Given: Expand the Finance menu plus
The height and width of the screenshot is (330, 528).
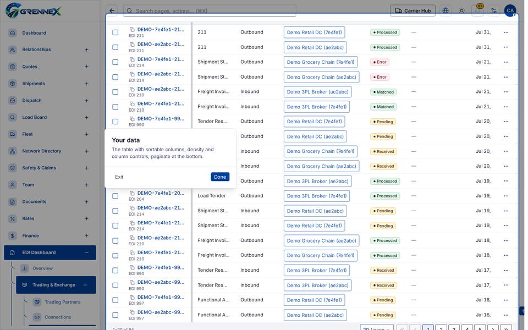Looking at the screenshot, I should [86, 235].
